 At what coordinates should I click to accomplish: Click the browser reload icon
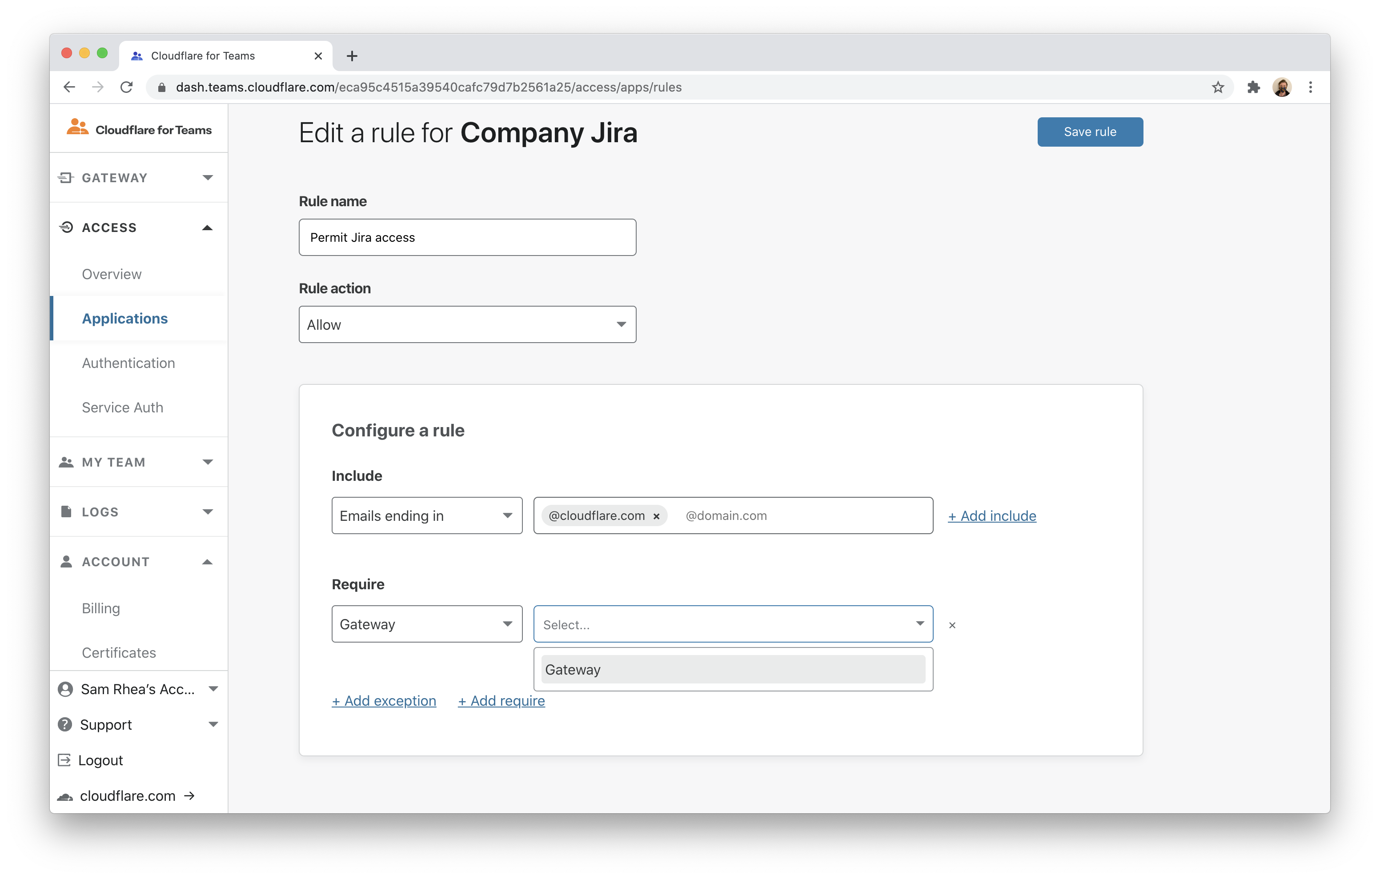pos(127,87)
